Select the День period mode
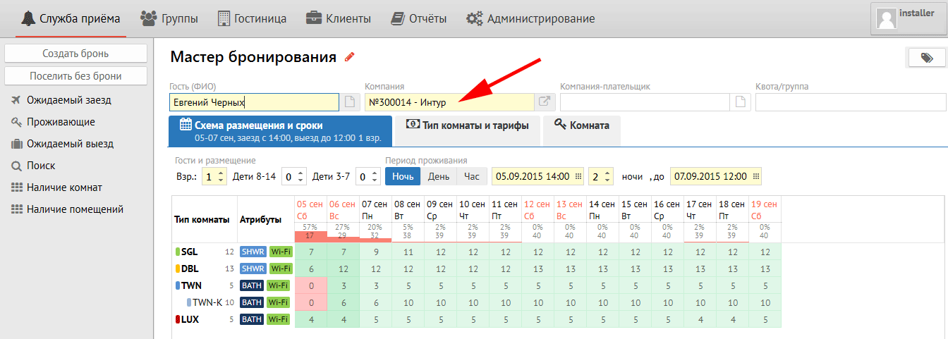The image size is (948, 339). coord(439,176)
